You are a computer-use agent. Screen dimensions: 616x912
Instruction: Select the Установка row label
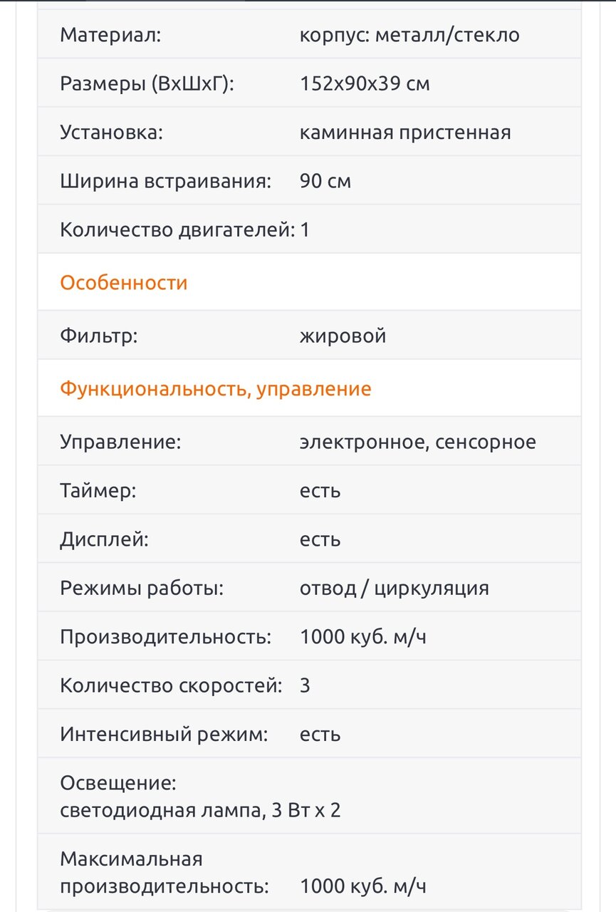coord(111,133)
